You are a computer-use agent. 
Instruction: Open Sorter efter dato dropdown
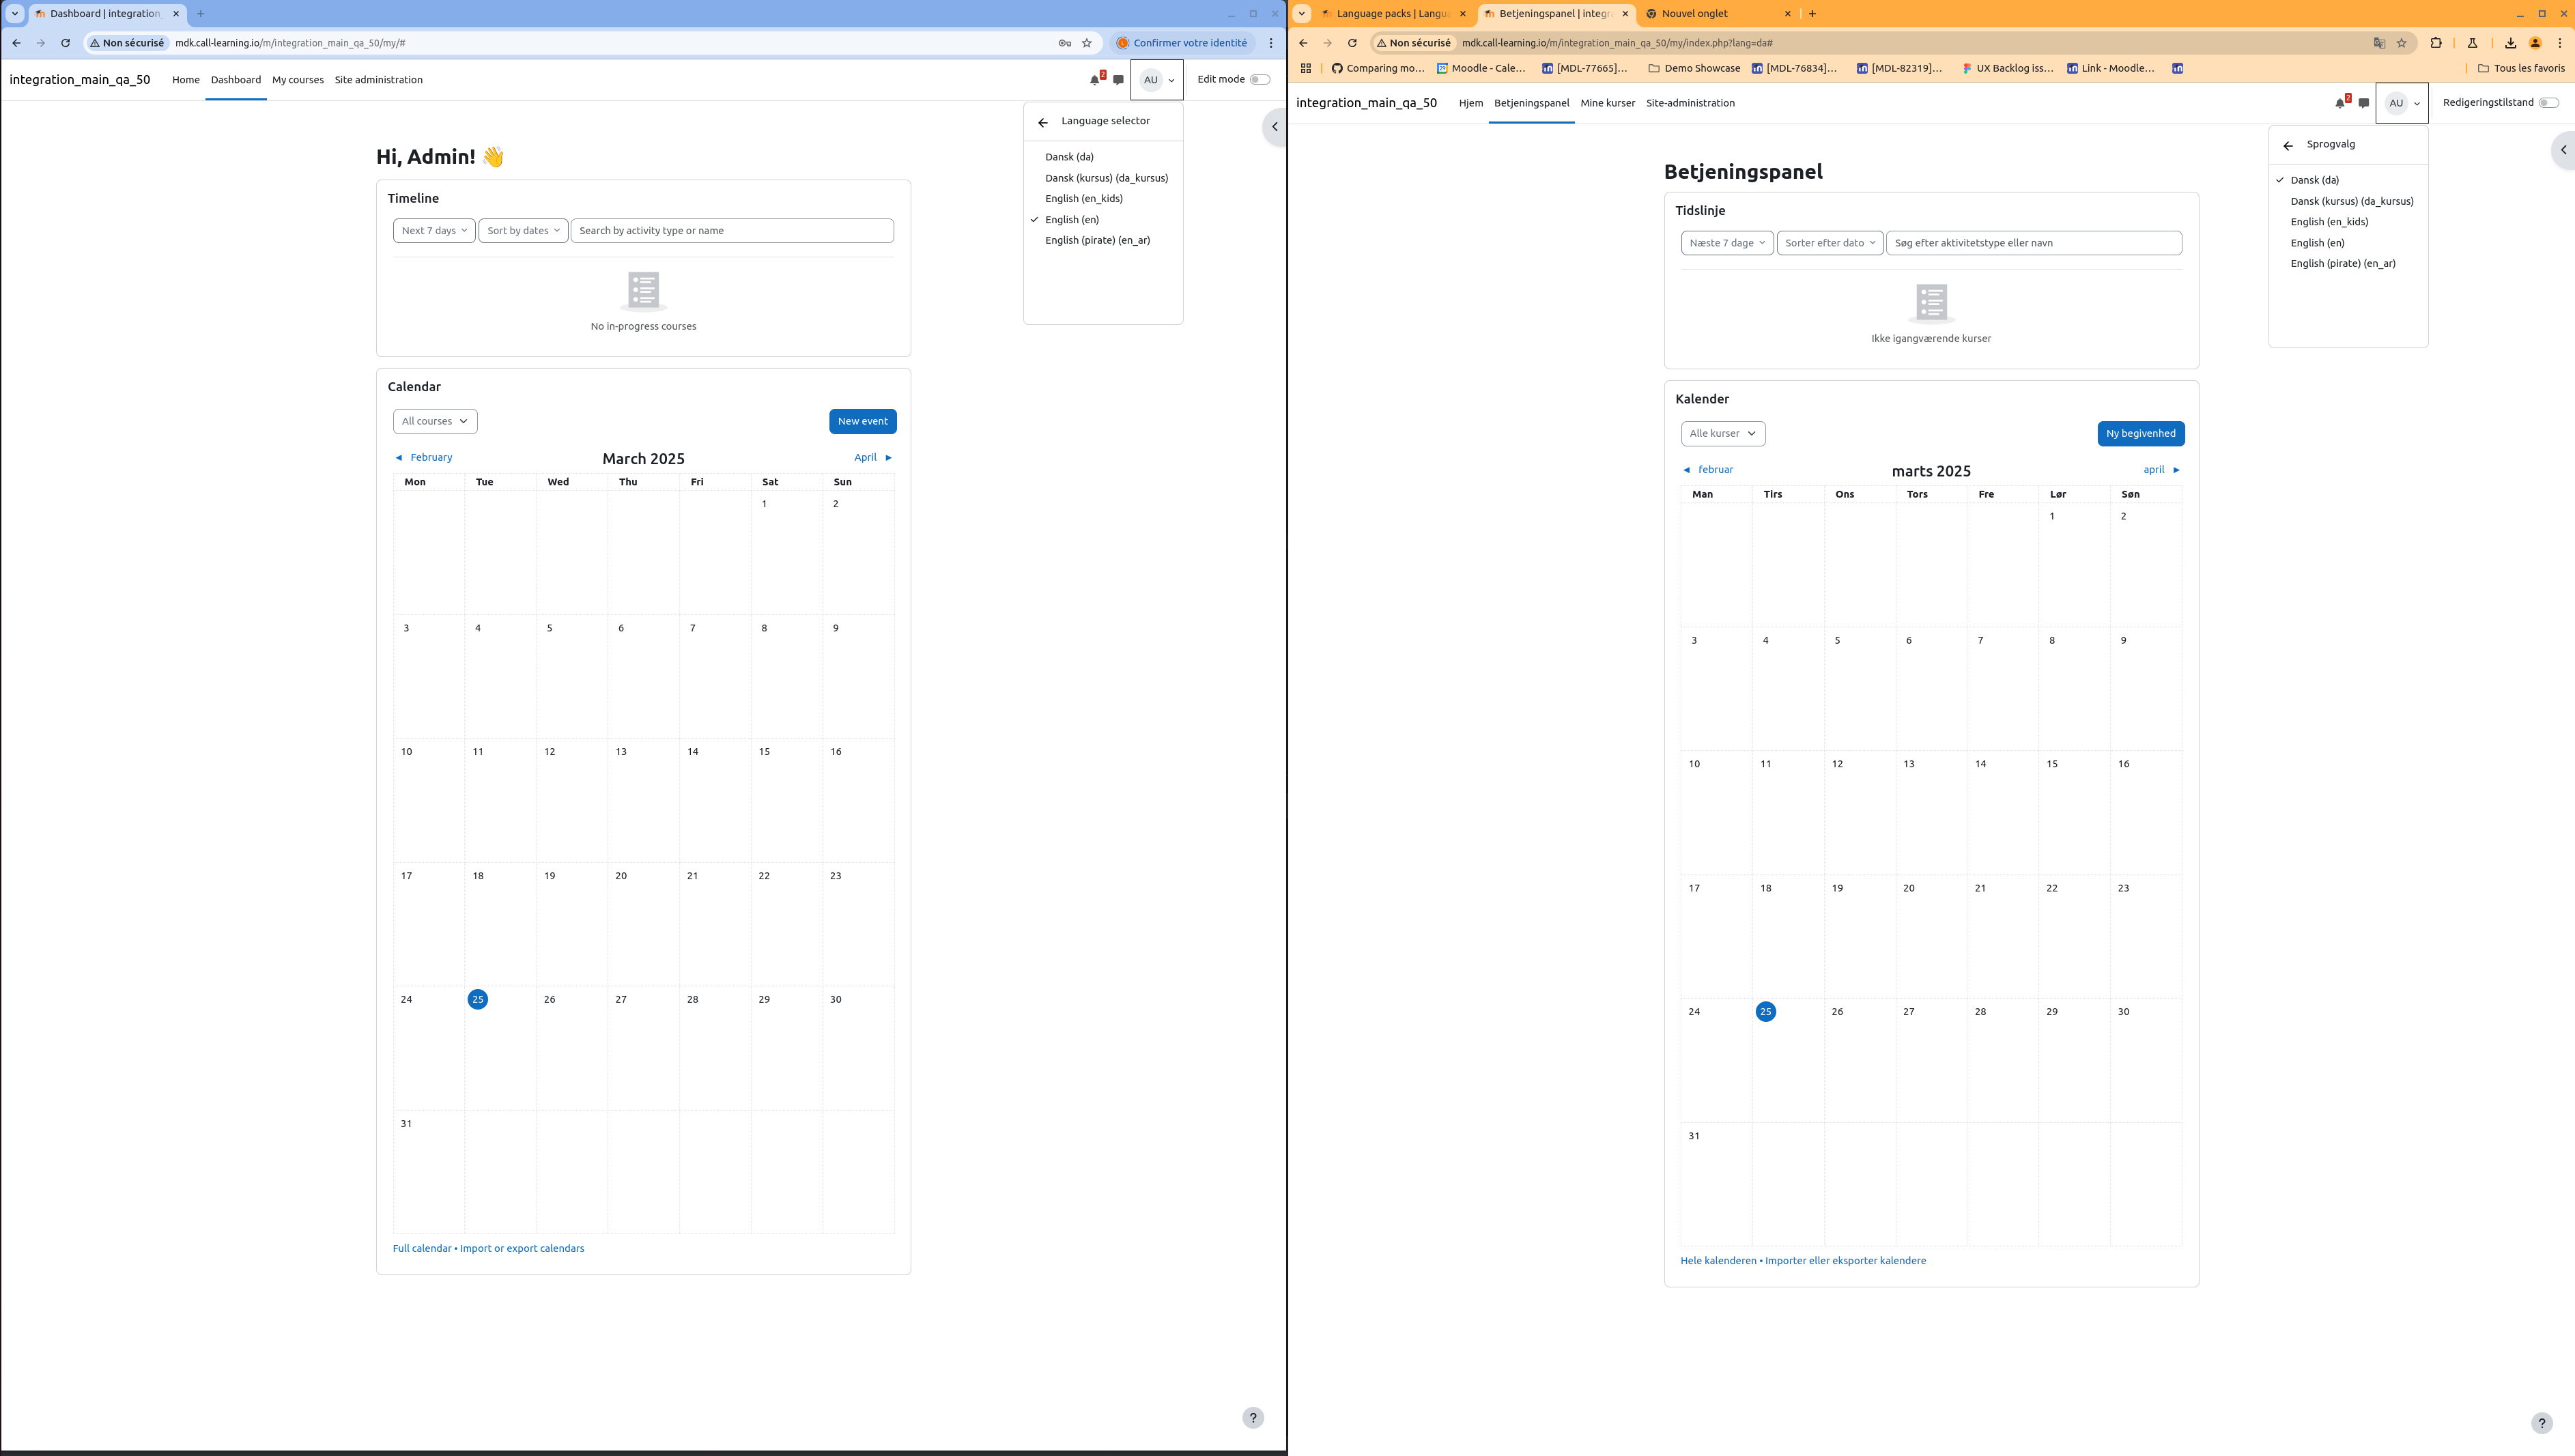pyautogui.click(x=1830, y=243)
